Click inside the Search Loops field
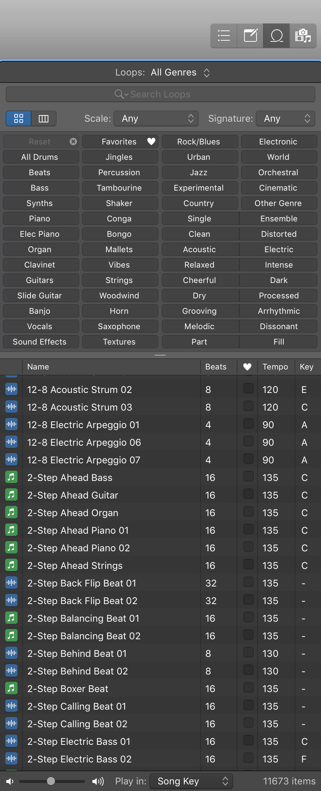 (160, 94)
